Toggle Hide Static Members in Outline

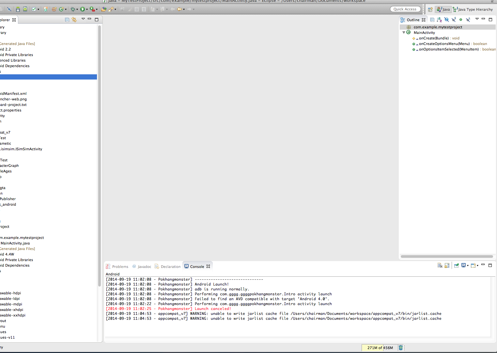(454, 20)
